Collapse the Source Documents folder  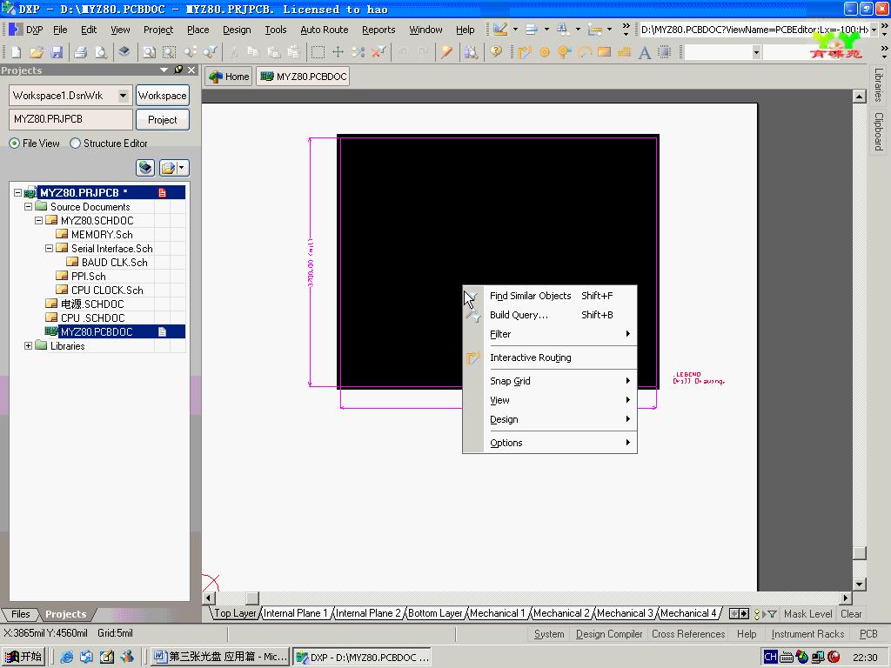28,207
